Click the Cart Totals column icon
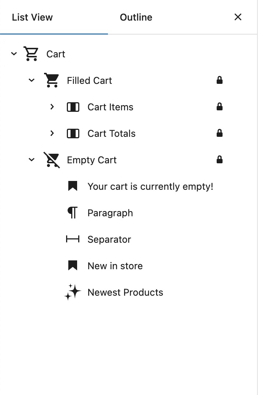Image resolution: width=260 pixels, height=395 pixels. click(73, 134)
